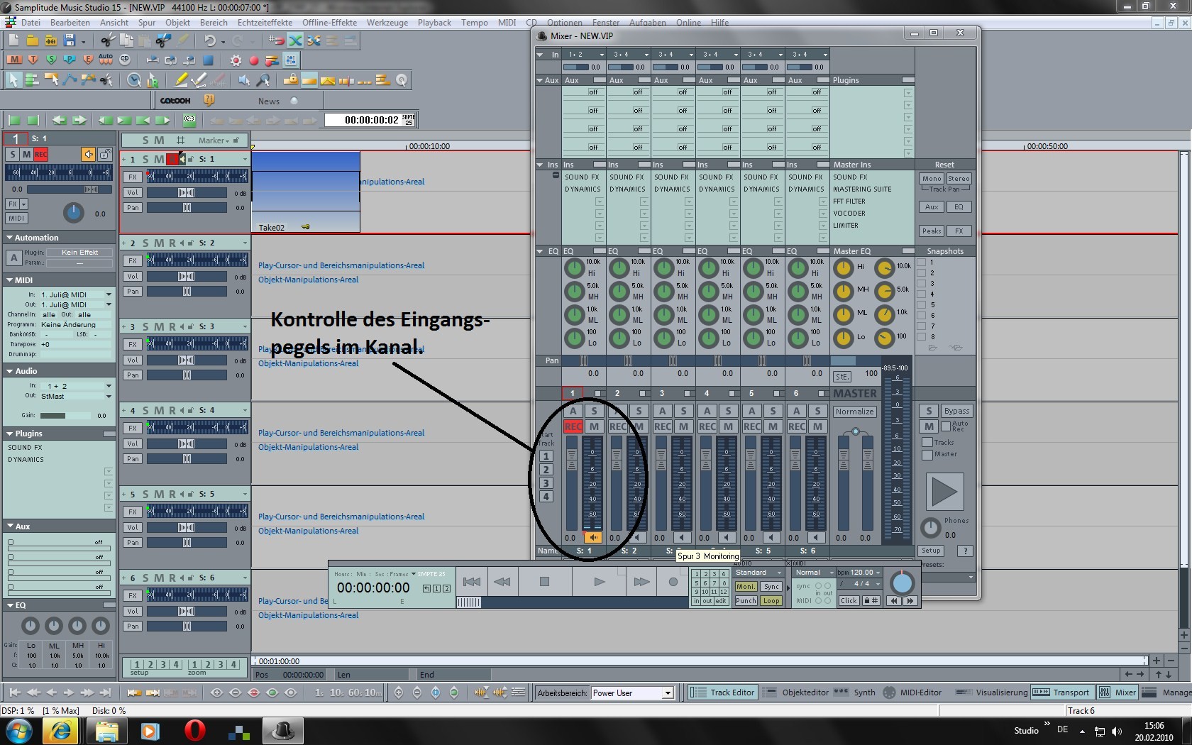Open Internet Explorer from the taskbar

point(62,730)
